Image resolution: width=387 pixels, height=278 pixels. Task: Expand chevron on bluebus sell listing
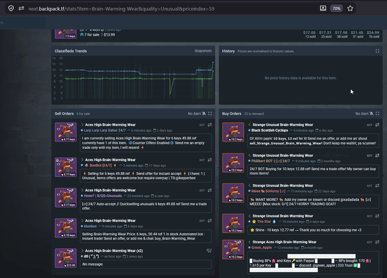coord(82,220)
